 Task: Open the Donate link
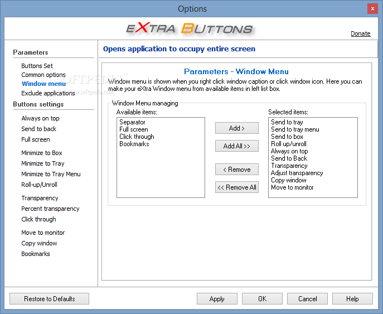click(x=361, y=33)
